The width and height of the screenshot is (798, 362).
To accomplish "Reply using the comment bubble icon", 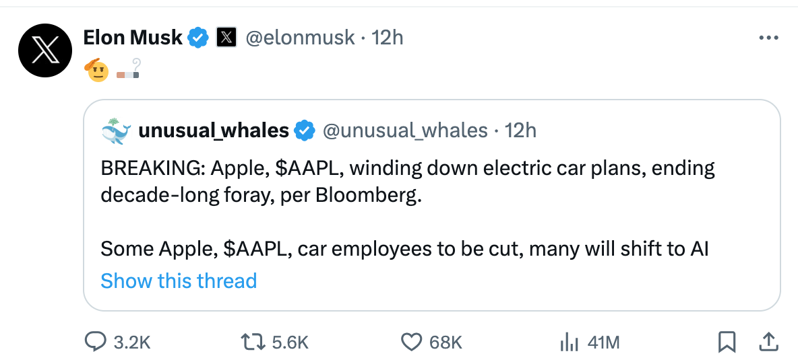I will (95, 342).
